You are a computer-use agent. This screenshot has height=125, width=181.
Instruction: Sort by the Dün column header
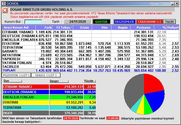pos(102,27)
